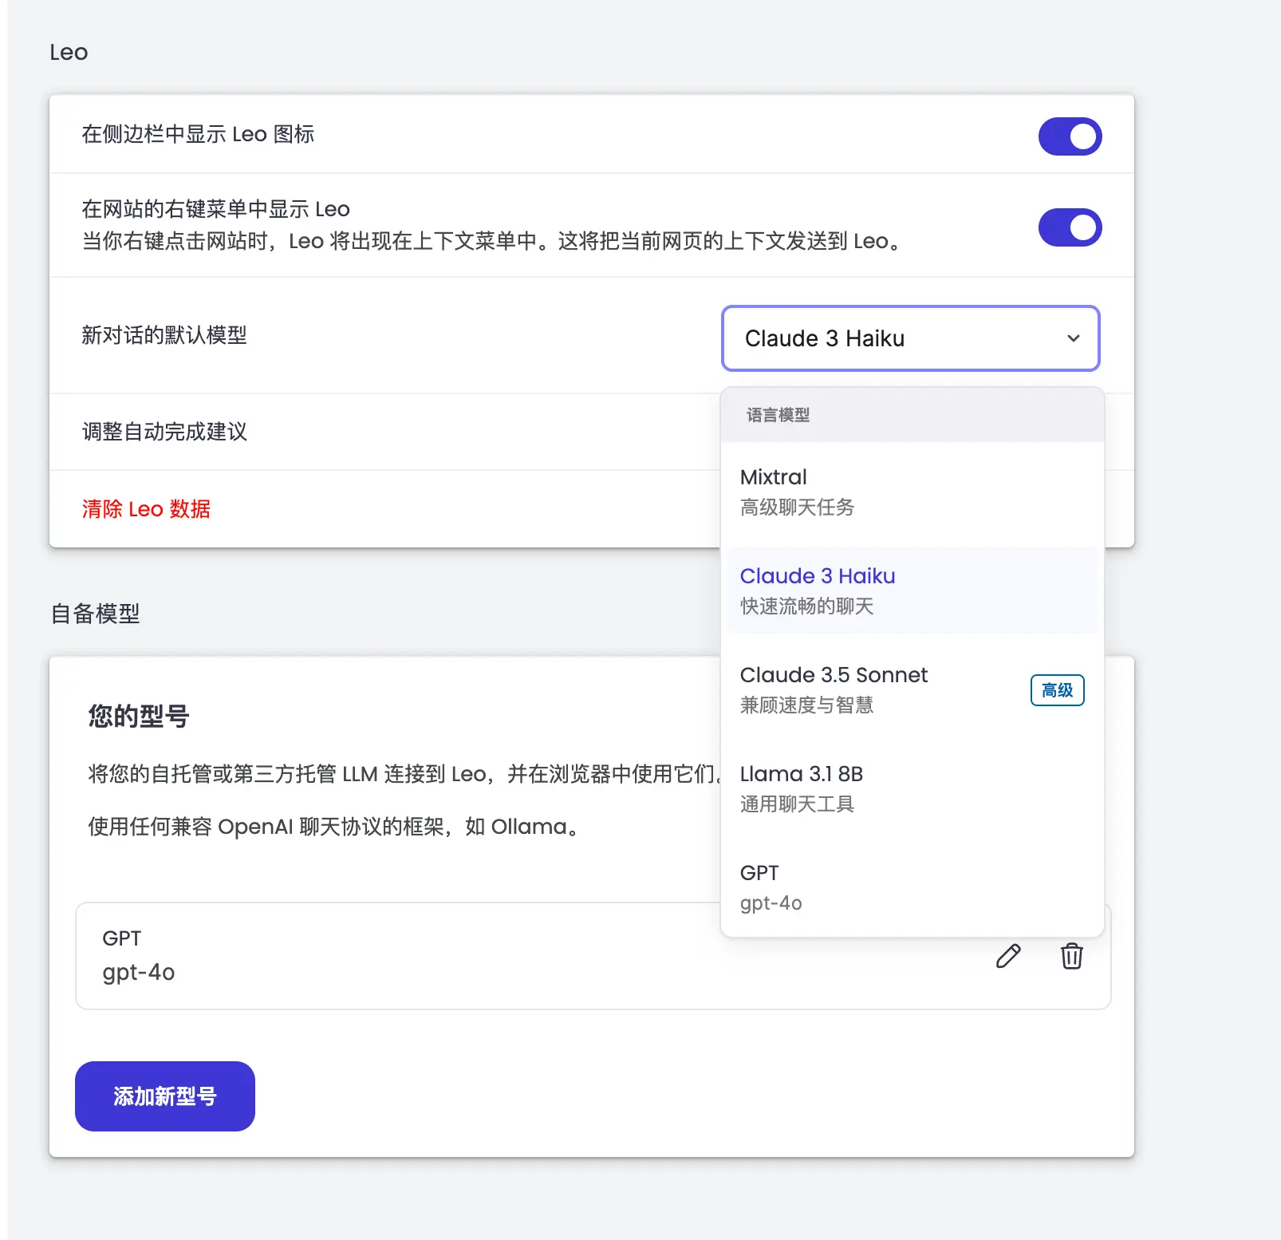The image size is (1281, 1240).
Task: Collapse the default model dropdown showing Claude 3 Haiku
Action: [910, 338]
